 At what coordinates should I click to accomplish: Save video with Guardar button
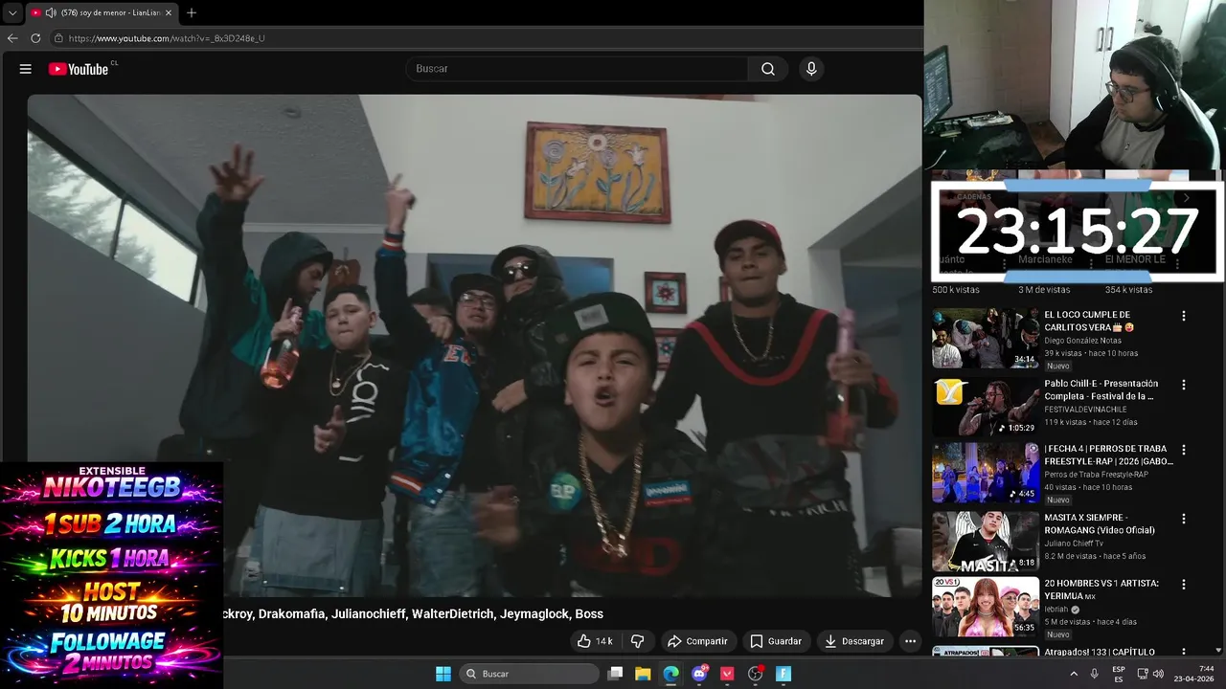[776, 641]
